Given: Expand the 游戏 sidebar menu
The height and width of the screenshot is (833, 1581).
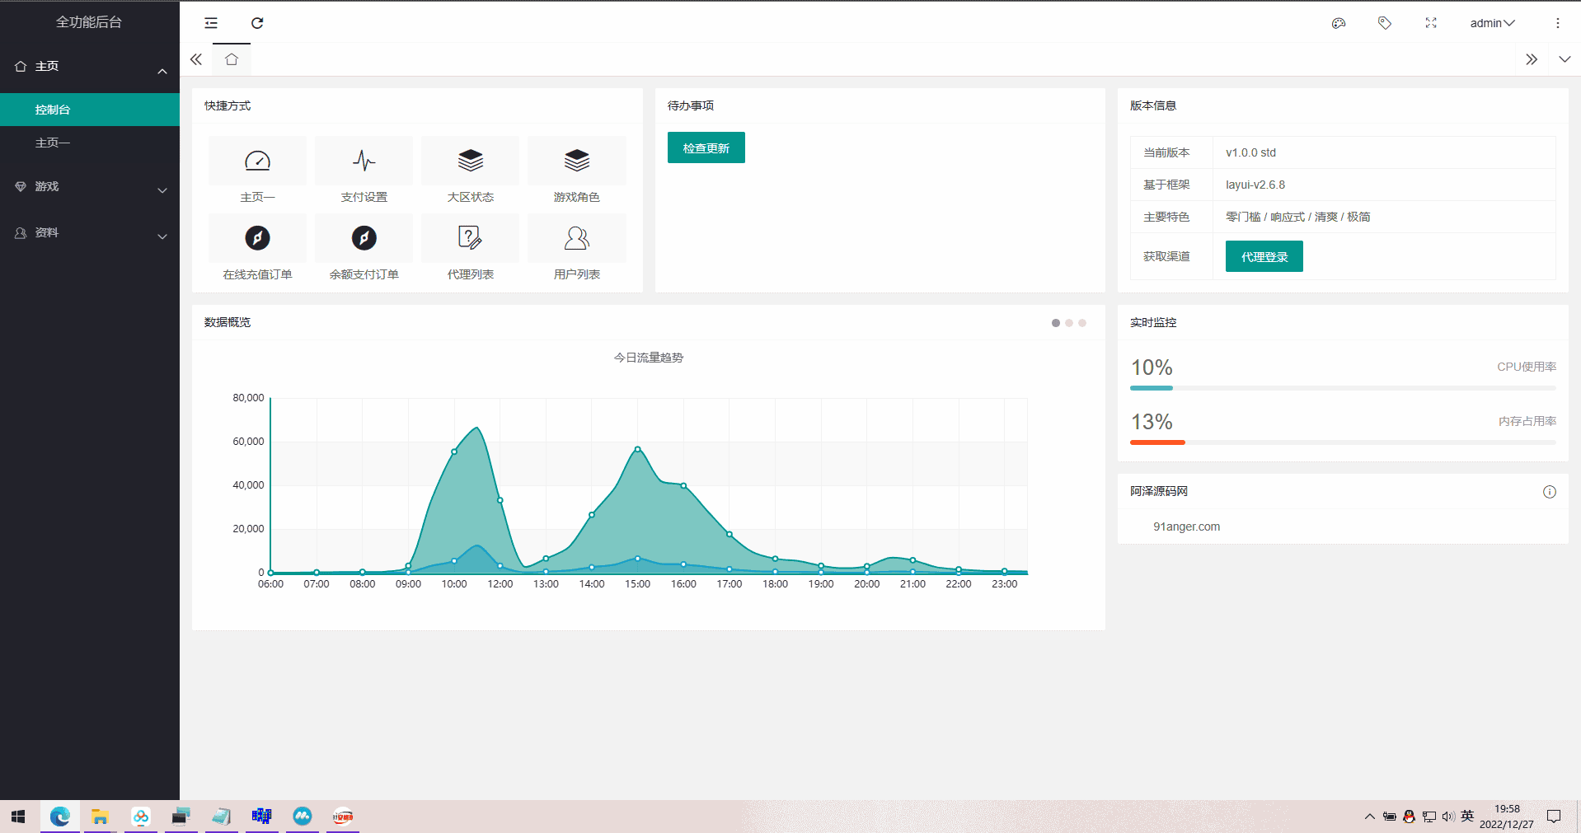Looking at the screenshot, I should point(89,187).
